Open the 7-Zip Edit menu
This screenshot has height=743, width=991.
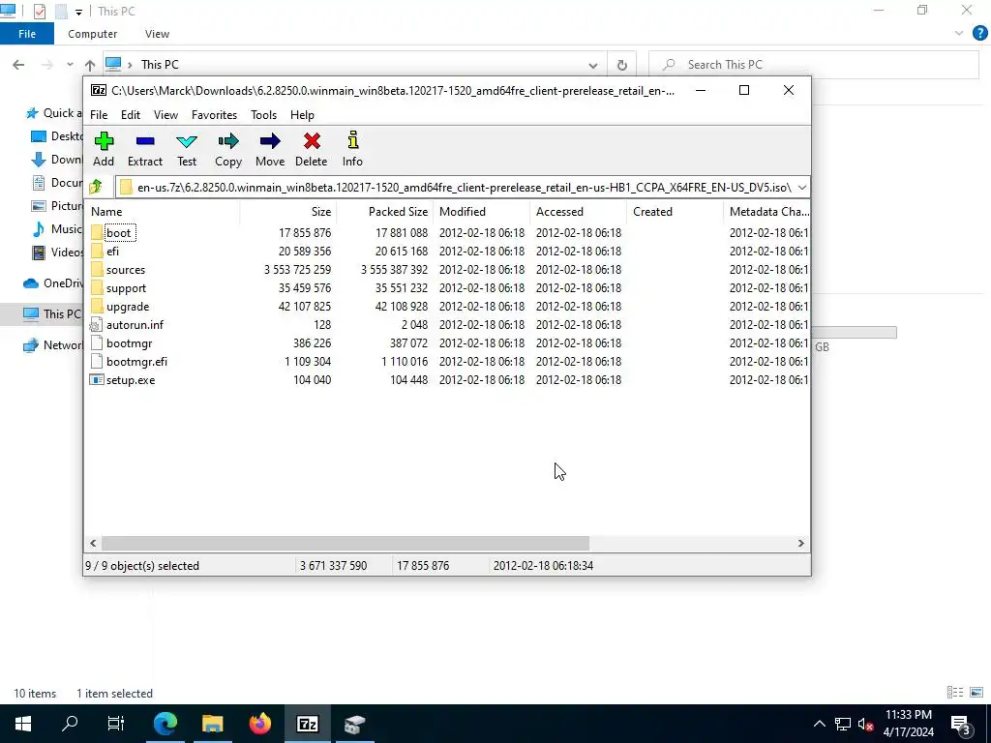click(x=131, y=115)
